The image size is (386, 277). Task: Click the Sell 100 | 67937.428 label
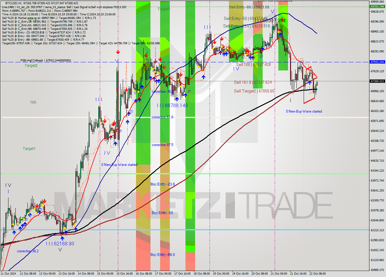click(253, 64)
